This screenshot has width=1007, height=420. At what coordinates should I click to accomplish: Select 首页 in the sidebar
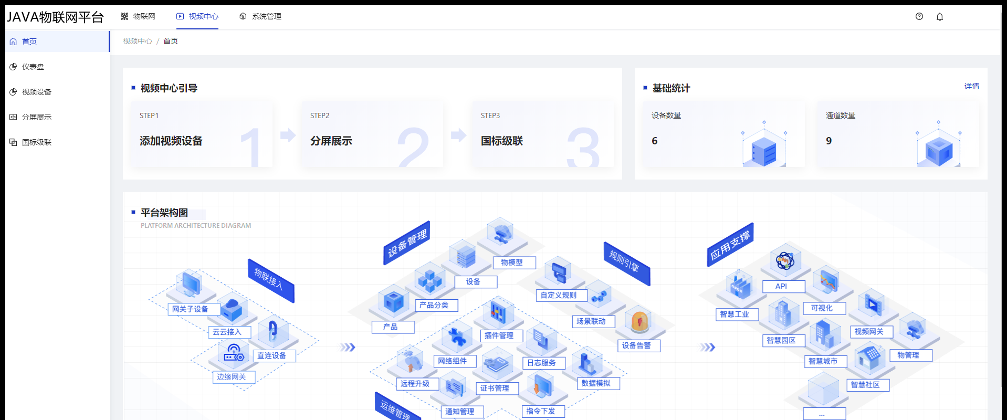tap(57, 41)
